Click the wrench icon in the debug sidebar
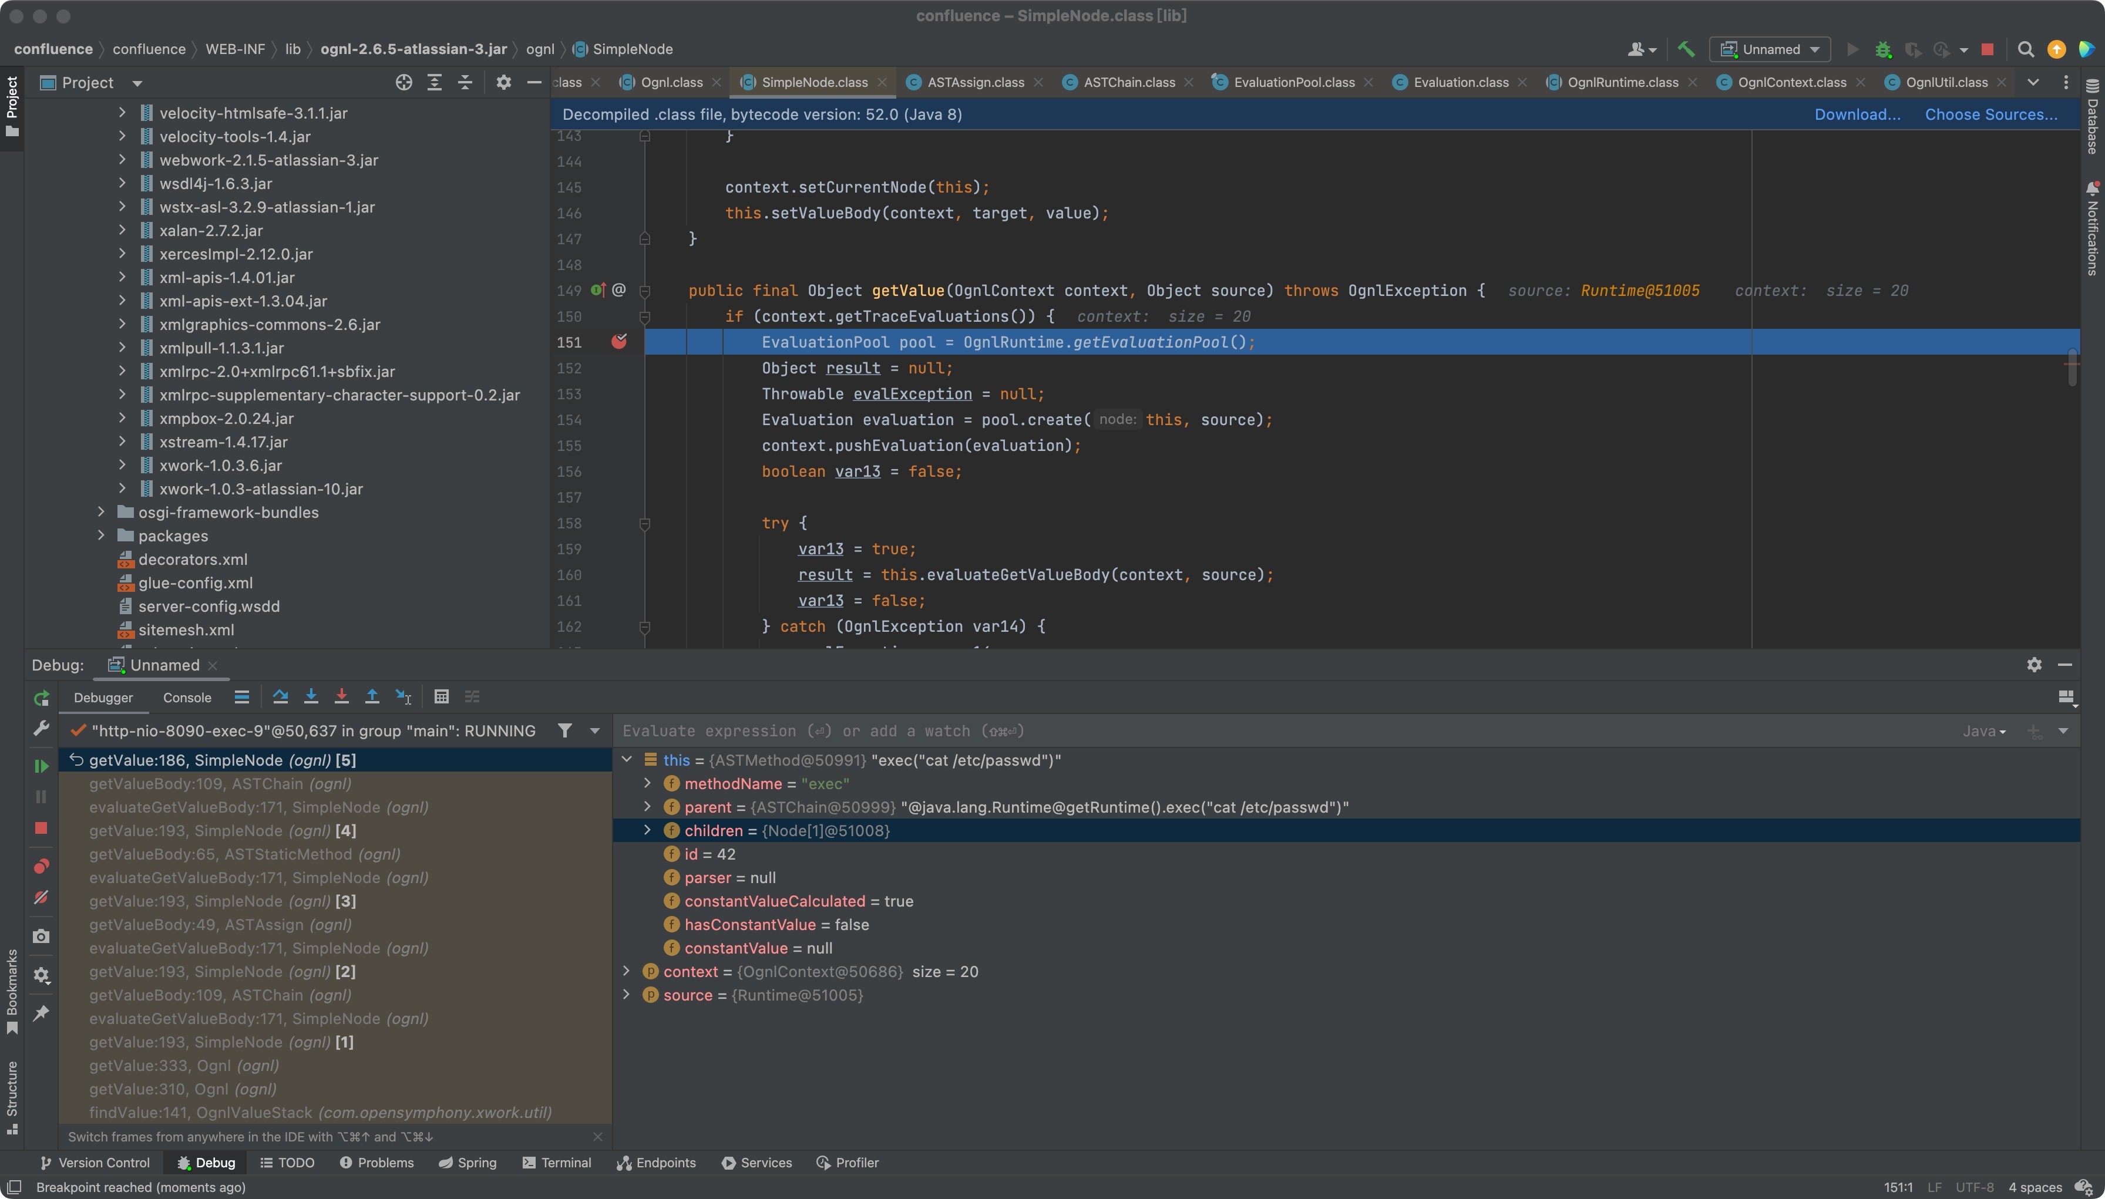Screen dimensions: 2105x1199 [x=41, y=728]
